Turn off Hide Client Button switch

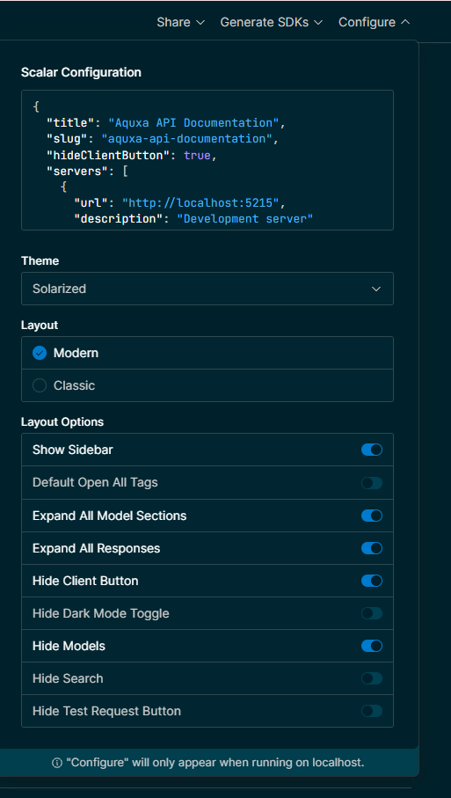pyautogui.click(x=372, y=581)
